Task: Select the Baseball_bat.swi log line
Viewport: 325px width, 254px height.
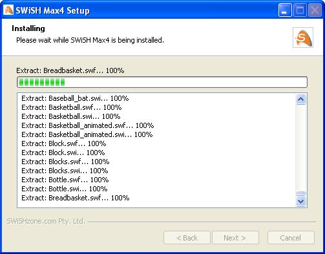Action: tap(75, 98)
